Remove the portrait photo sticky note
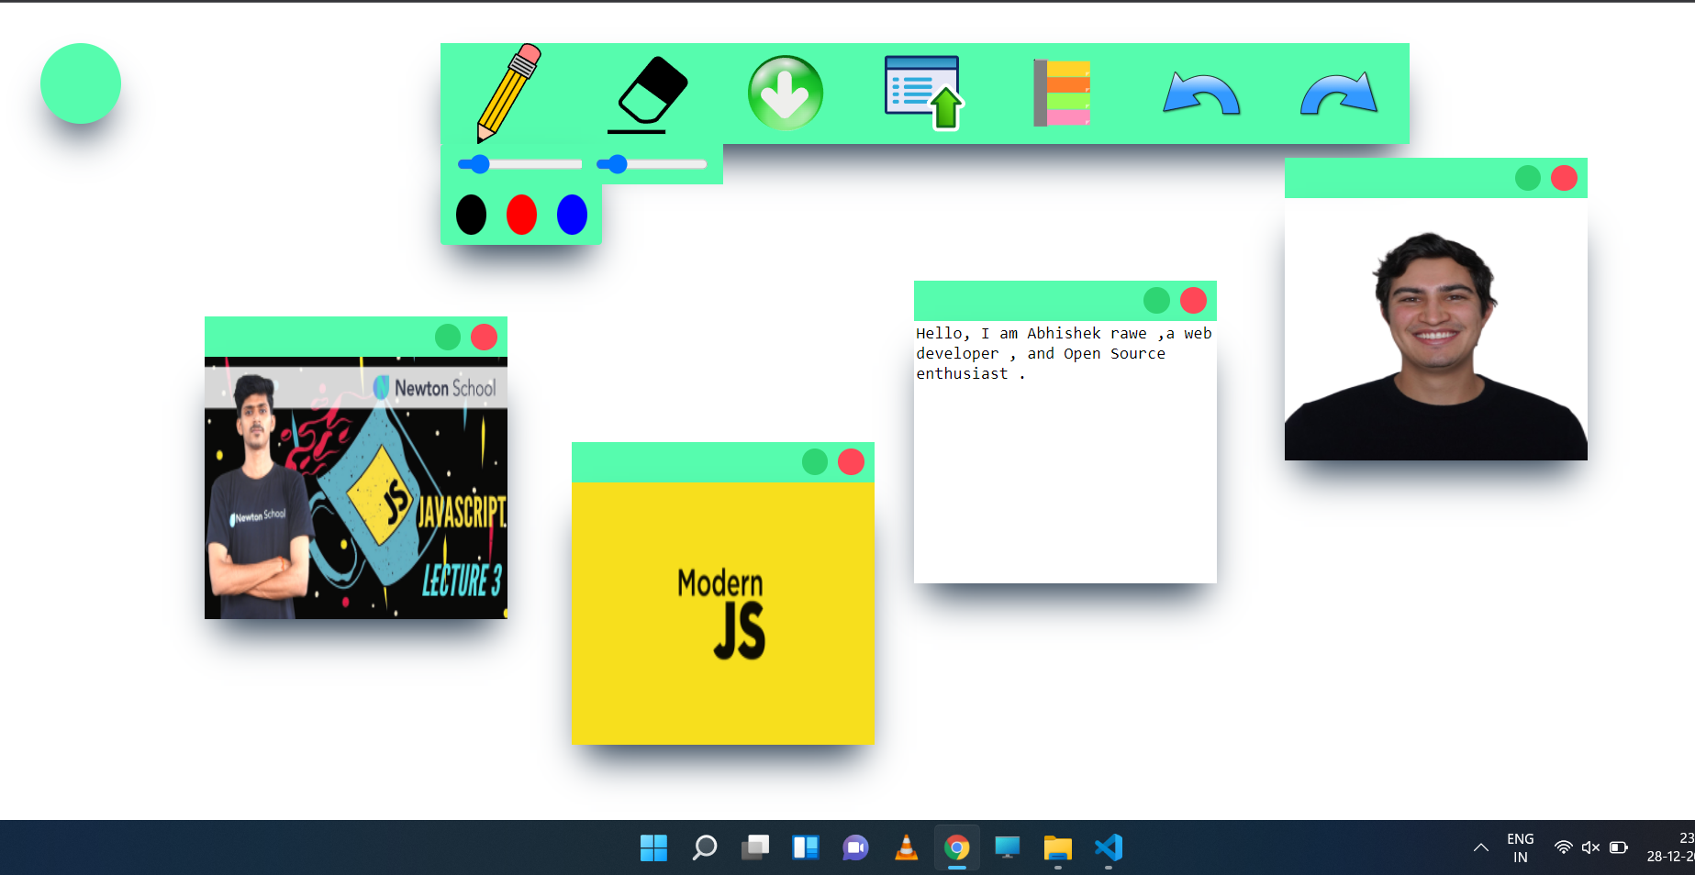Viewport: 1695px width, 875px height. point(1564,178)
